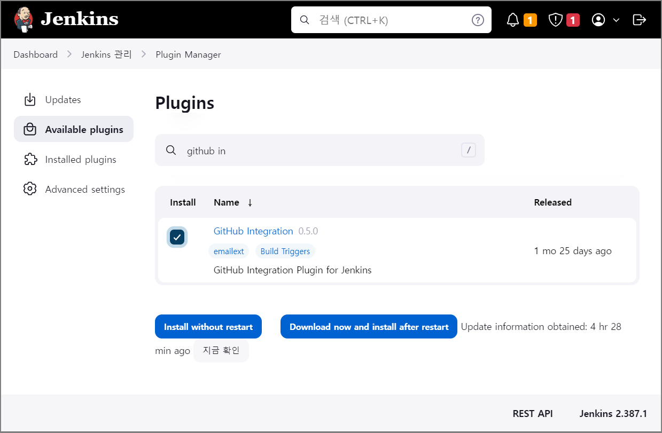This screenshot has width=662, height=433.
Task: Expand chevron after Jenkins 관리 breadcrumb
Action: pyautogui.click(x=144, y=54)
